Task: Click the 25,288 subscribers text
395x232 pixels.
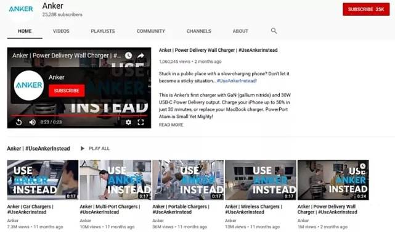Action: 62,15
